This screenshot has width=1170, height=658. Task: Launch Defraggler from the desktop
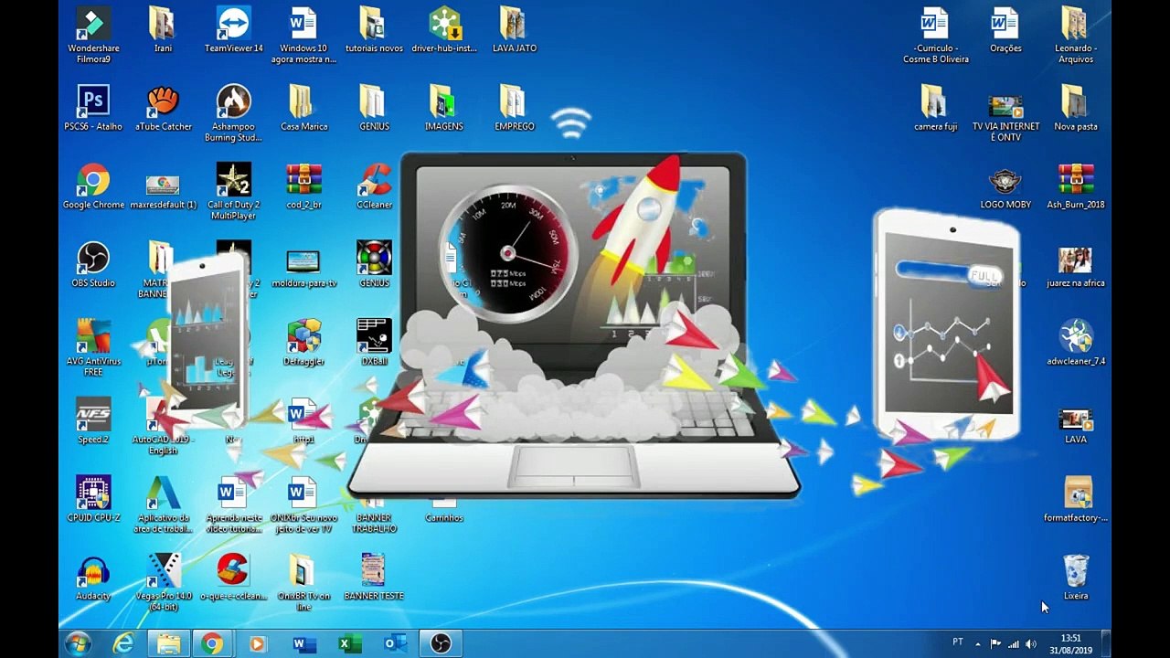coord(303,344)
